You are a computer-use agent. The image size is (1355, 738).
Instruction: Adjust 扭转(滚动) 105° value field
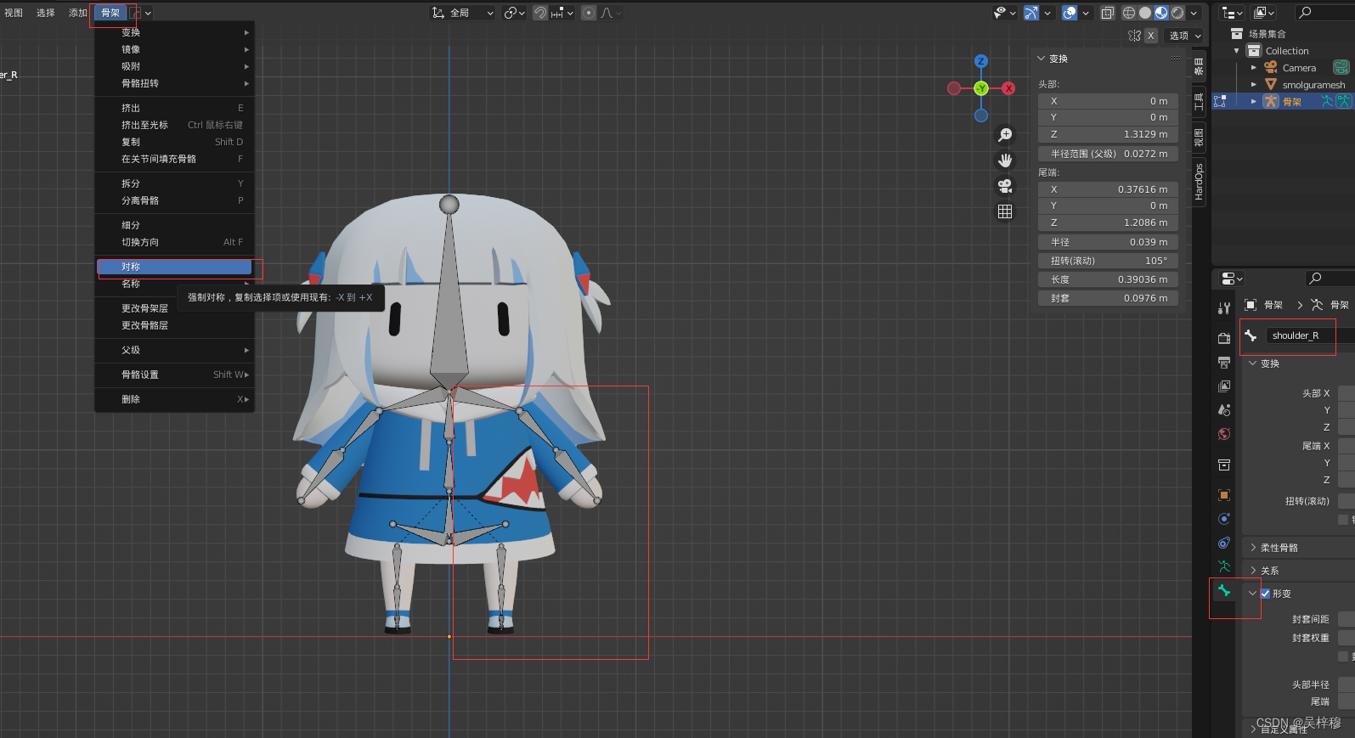click(1108, 261)
